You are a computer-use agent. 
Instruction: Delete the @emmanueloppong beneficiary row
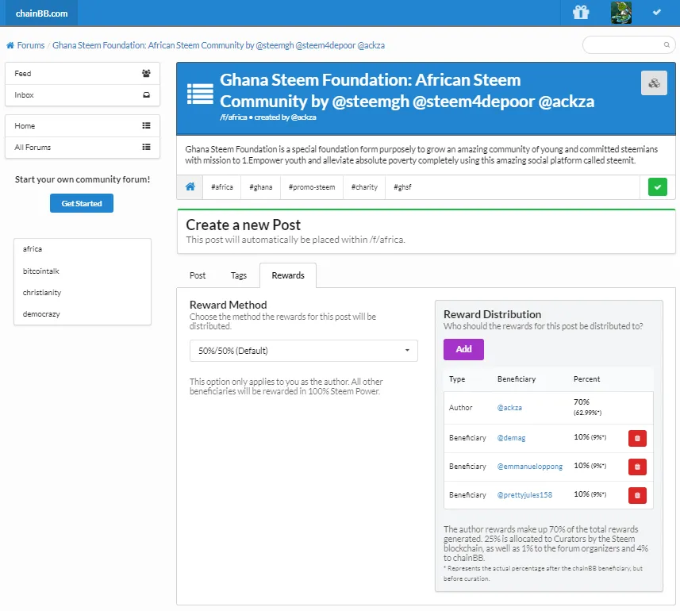coord(637,467)
